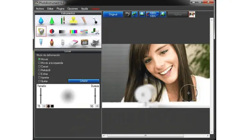The width and height of the screenshot is (249, 140).
Task: Select the yellow stamp clone tool
Action: (73, 21)
